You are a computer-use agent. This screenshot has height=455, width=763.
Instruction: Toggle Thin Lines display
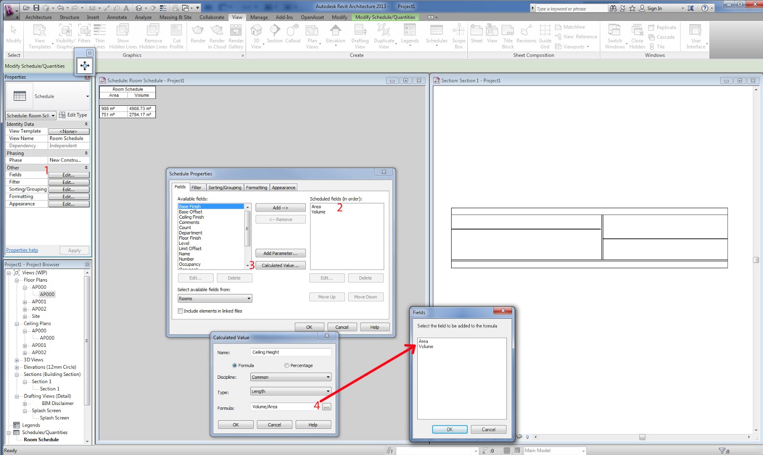pos(100,33)
